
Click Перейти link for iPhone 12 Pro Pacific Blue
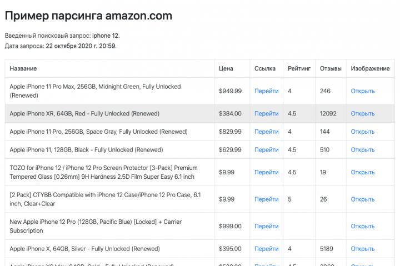pos(266,226)
